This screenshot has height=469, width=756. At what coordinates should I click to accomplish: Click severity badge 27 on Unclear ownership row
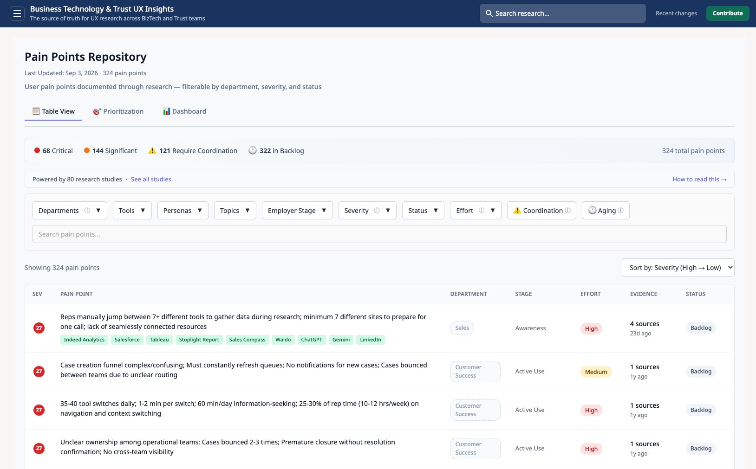click(39, 448)
